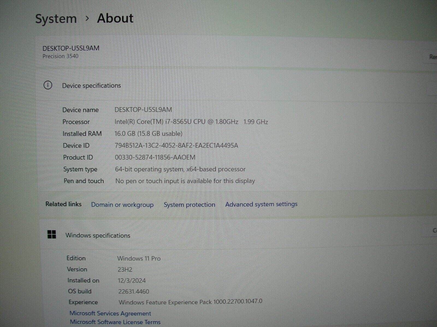
Task: Open the Microsoft Software License Terms
Action: 115,322
